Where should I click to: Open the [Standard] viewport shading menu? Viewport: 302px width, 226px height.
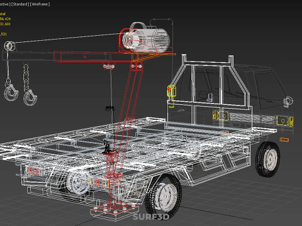(x=20, y=4)
